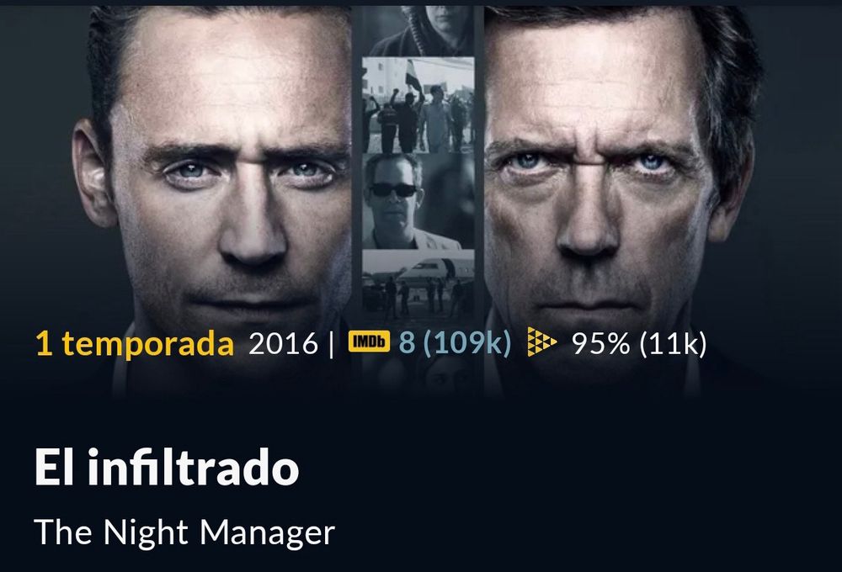Click the yellow IMDb logo badge

[369, 342]
